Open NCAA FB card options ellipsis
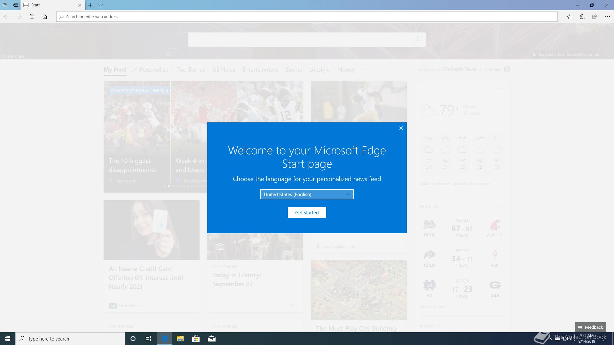This screenshot has width=614, height=345. click(501, 206)
